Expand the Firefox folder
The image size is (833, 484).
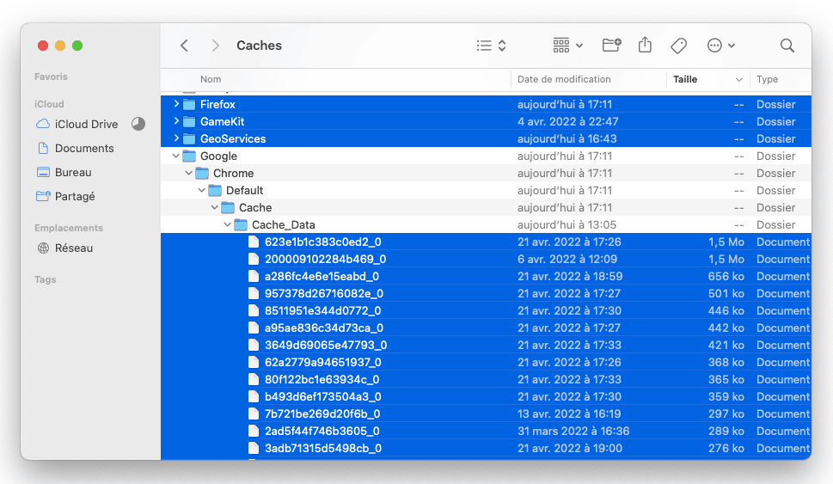pyautogui.click(x=176, y=104)
